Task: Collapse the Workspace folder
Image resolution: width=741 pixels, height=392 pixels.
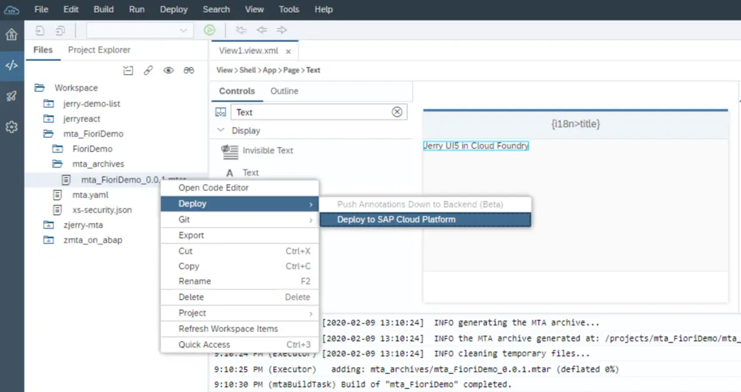Action: click(39, 88)
